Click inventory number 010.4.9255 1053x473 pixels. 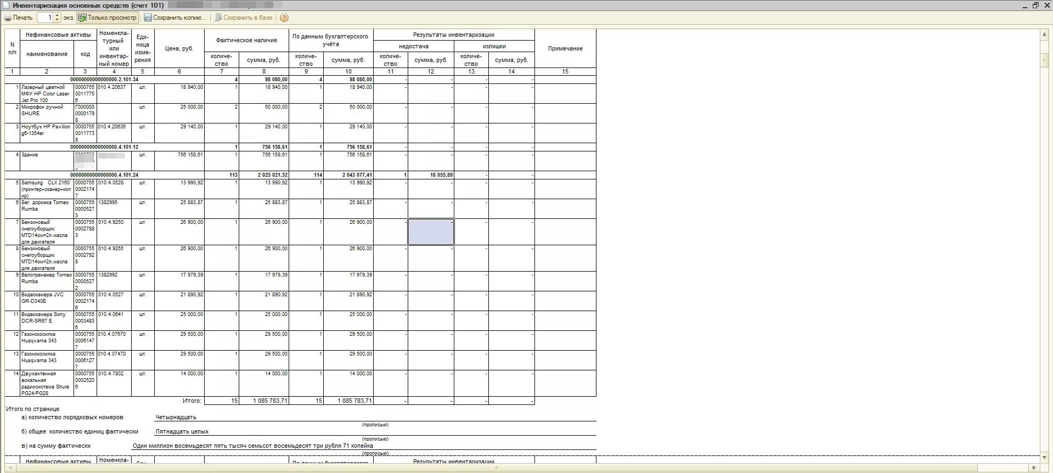click(x=111, y=249)
